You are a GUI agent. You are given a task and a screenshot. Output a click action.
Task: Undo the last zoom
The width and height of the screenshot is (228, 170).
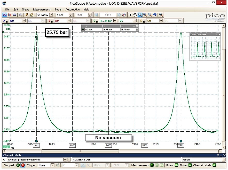[x=155, y=15]
